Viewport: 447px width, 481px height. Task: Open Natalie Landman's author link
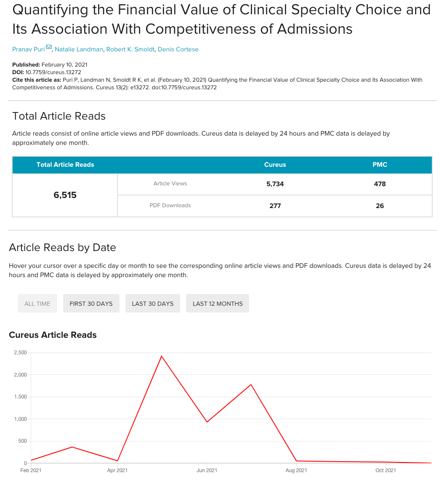pos(79,49)
